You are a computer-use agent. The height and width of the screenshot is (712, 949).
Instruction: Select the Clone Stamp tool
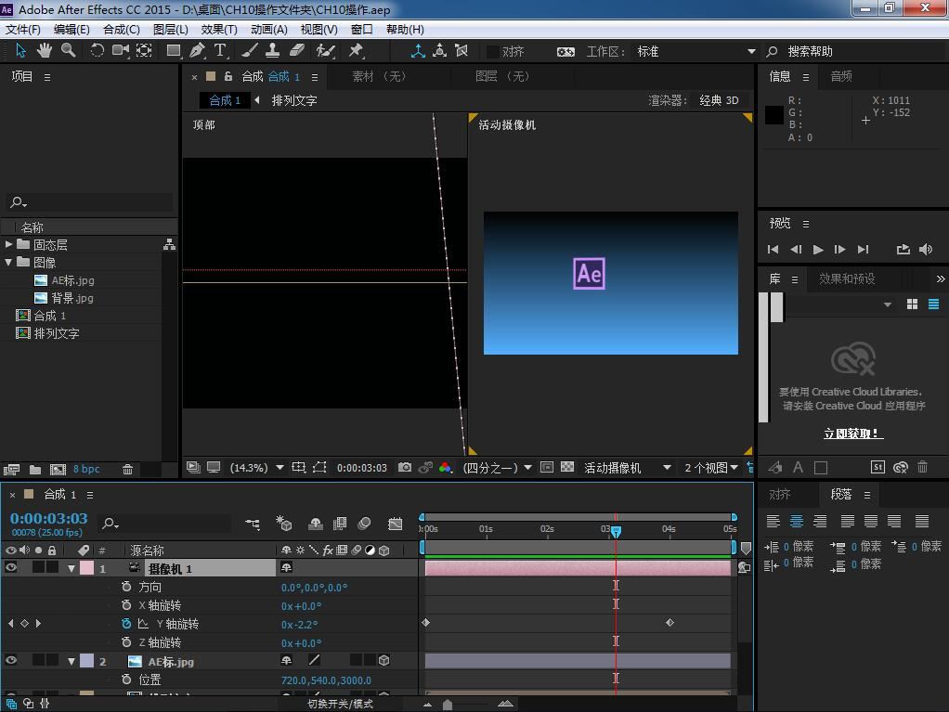[x=272, y=51]
